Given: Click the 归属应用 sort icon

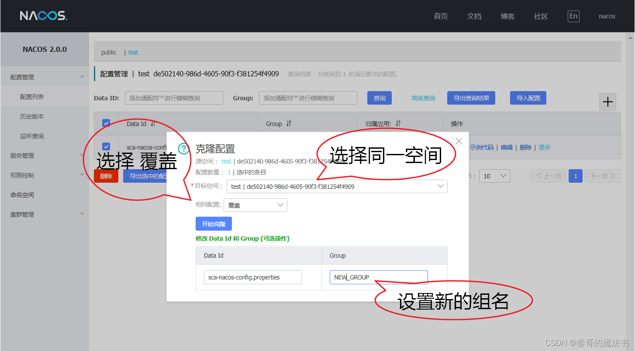Looking at the screenshot, I should pyautogui.click(x=398, y=124).
